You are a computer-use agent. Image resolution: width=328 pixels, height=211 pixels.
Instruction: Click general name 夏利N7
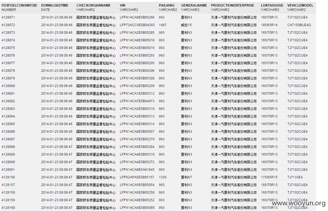(x=187, y=177)
